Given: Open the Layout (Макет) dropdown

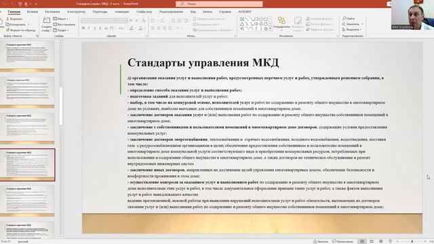Looking at the screenshot, I should pos(60,19).
